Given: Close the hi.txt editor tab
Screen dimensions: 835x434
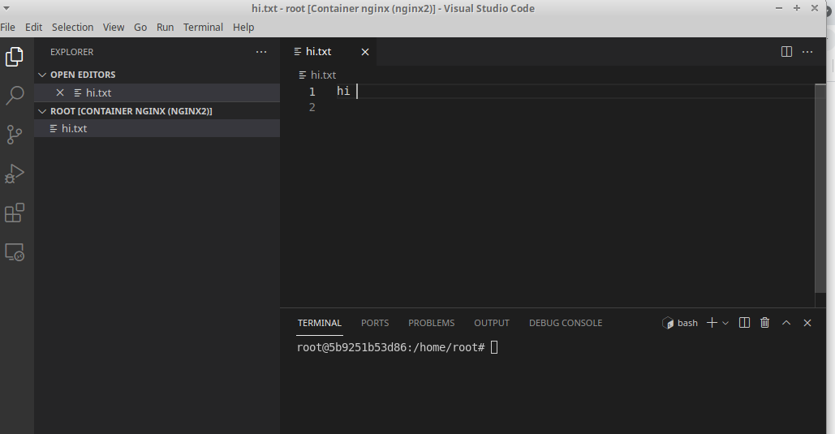Looking at the screenshot, I should point(365,52).
